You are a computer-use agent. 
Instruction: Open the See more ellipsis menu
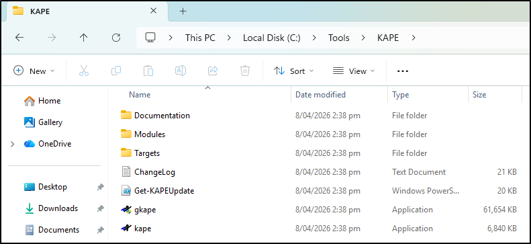point(403,71)
